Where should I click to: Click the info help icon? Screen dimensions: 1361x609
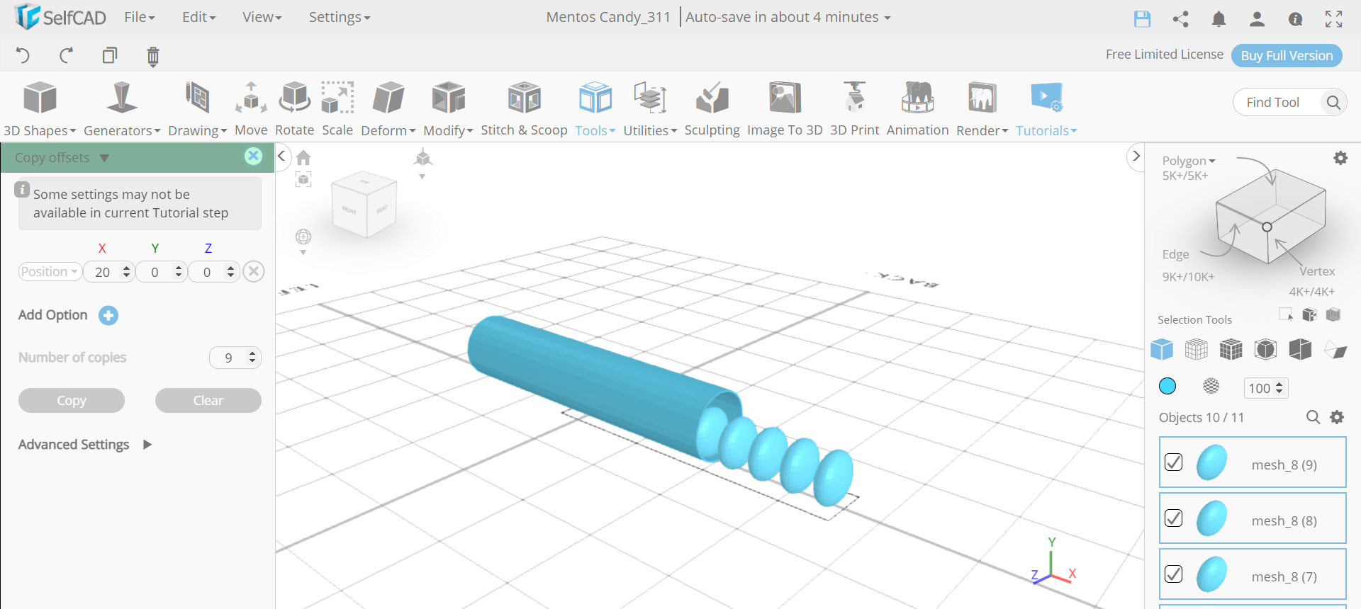[1295, 19]
